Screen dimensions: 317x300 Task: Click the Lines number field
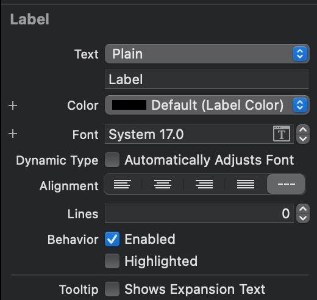pyautogui.click(x=199, y=213)
